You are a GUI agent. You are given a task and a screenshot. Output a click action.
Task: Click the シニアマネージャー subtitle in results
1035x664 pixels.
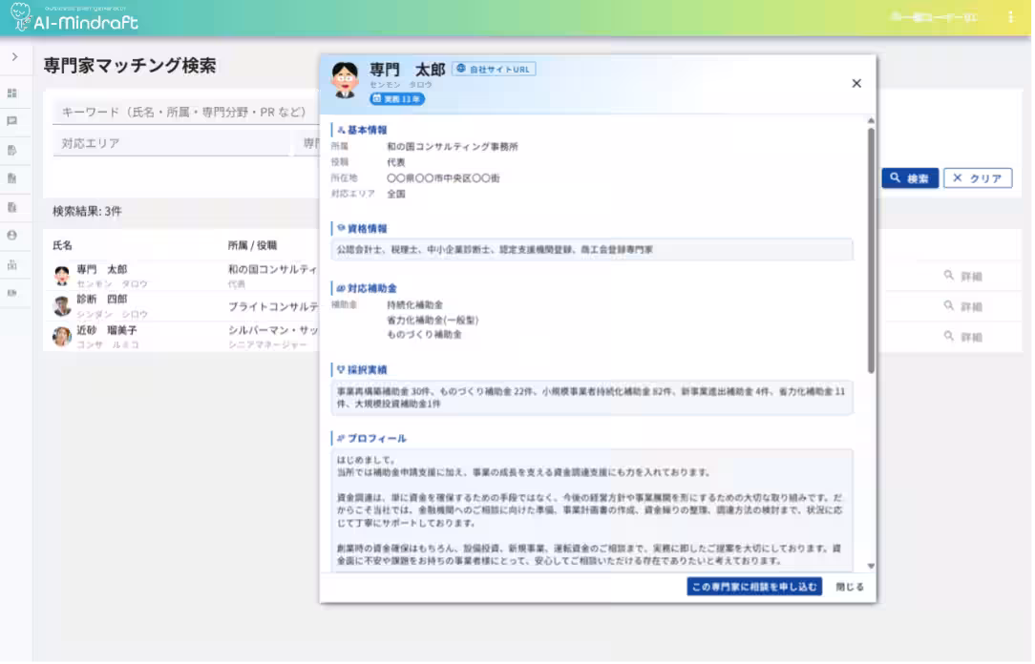268,346
